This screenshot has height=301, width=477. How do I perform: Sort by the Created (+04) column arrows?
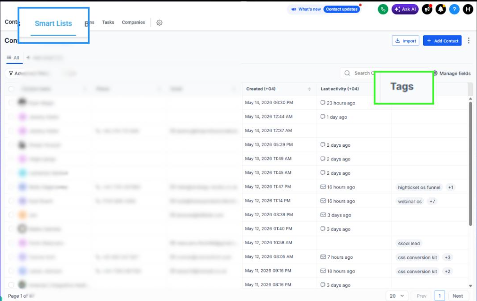[x=310, y=89]
